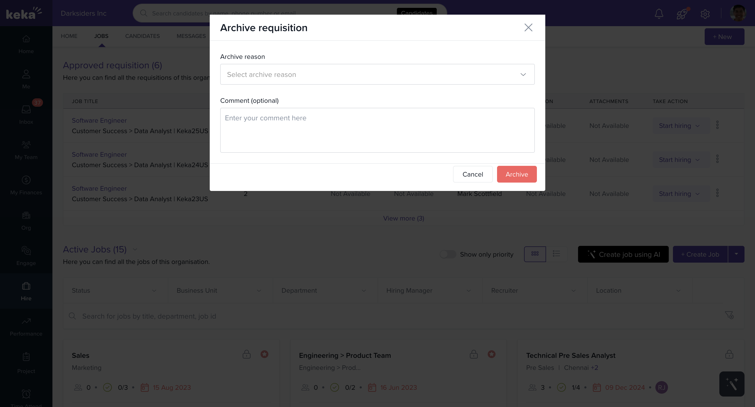Viewport: 755px width, 407px height.
Task: Click the clear filters icon
Action: click(x=729, y=315)
